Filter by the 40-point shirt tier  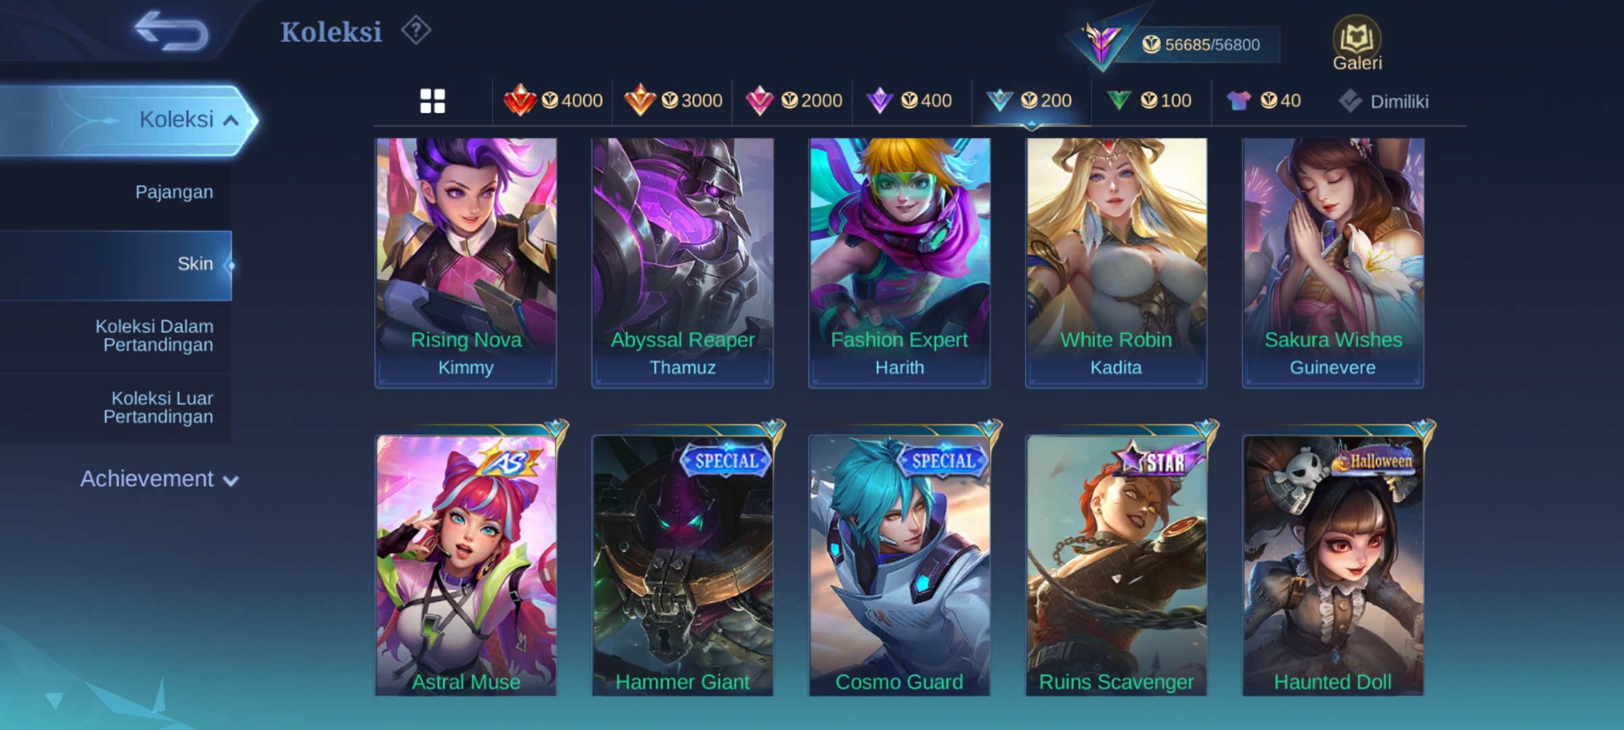(x=1263, y=101)
